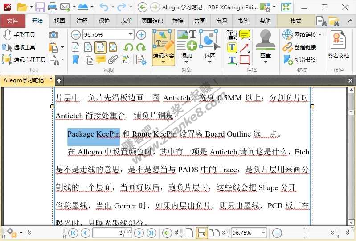Expand the 选区 dropdown arrow
Image resolution: width=356 pixels, height=241 pixels.
click(209, 62)
